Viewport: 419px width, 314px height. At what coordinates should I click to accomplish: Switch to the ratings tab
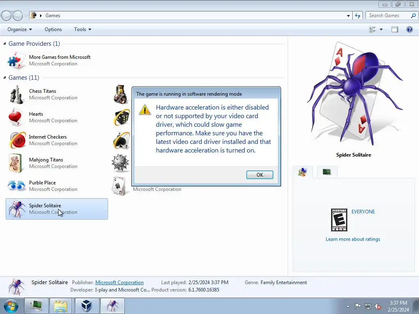point(302,172)
